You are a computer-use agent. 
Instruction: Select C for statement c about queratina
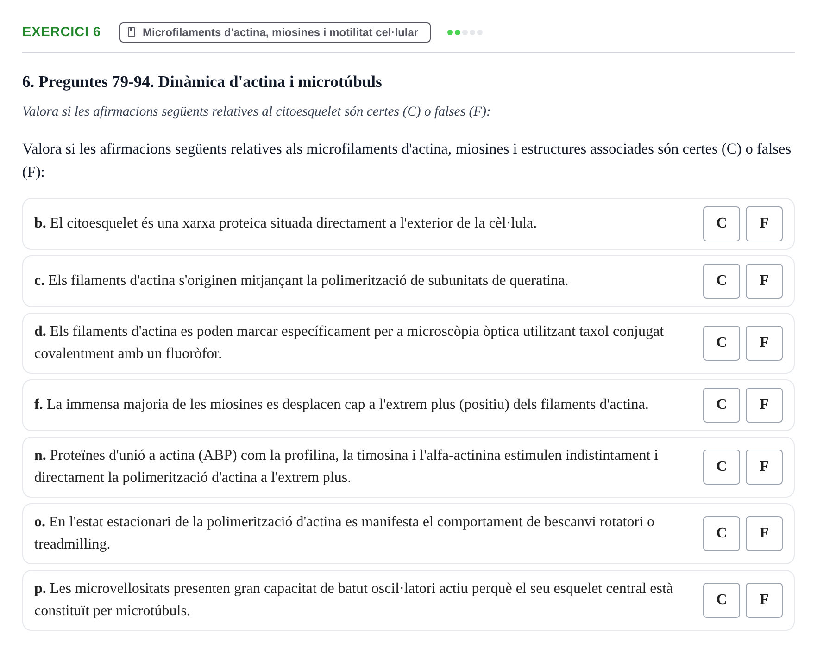722,281
